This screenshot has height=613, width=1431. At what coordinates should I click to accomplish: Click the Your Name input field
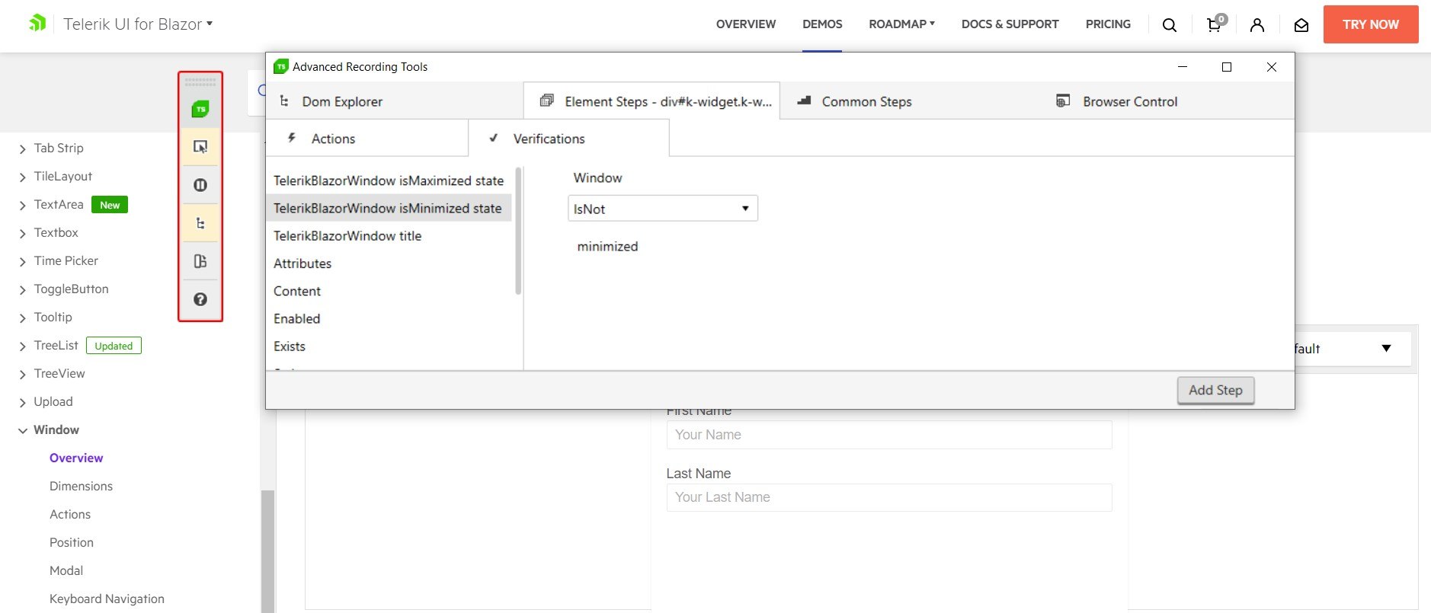[x=889, y=435]
